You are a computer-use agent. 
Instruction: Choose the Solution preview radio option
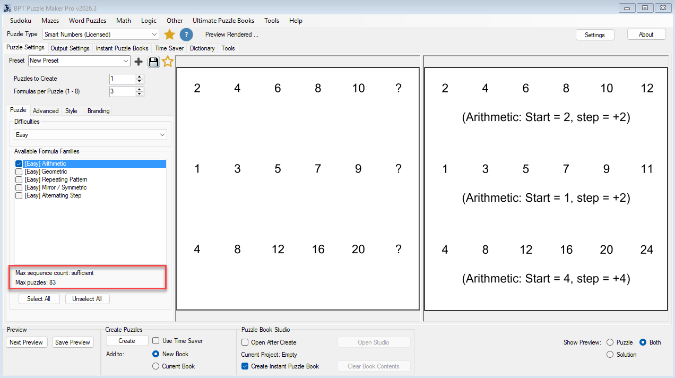click(610, 355)
